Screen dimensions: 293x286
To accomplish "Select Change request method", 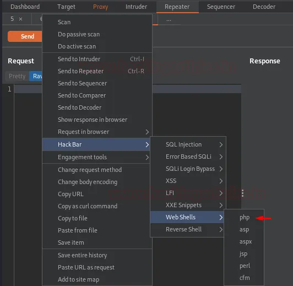I will (x=96, y=170).
